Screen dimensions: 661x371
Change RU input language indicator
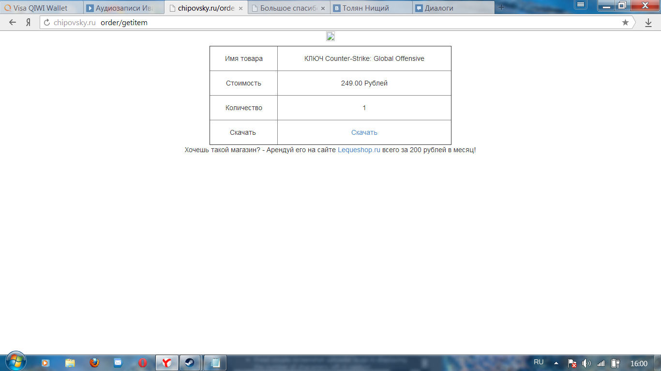[539, 362]
